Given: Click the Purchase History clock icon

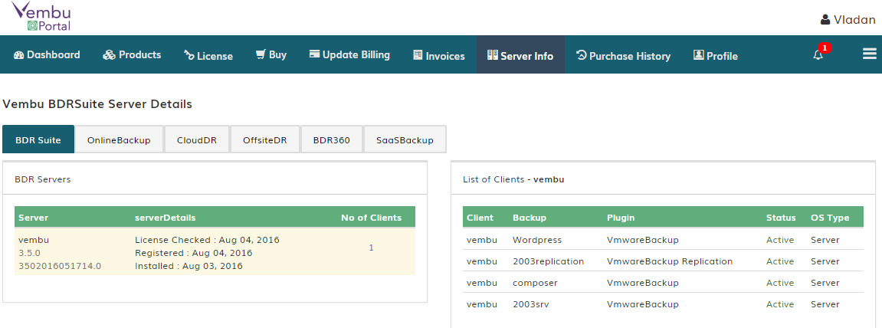Looking at the screenshot, I should tap(582, 55).
